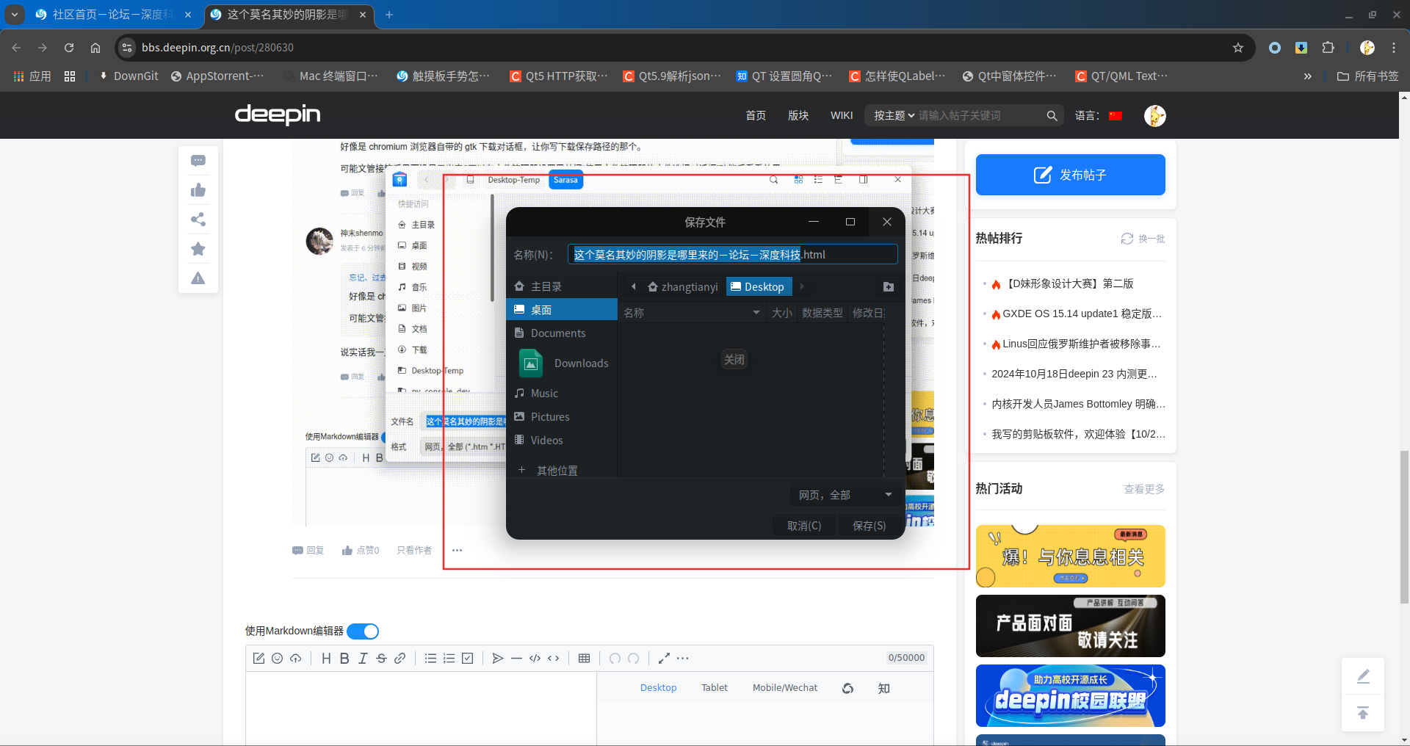The image size is (1410, 746).
Task: Apply bold formatting with the B icon
Action: (344, 658)
